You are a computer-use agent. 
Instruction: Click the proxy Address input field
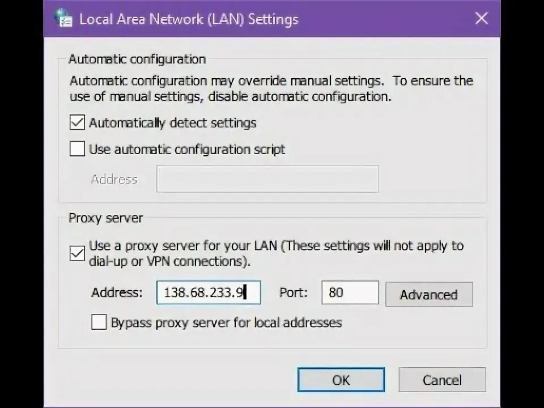click(x=209, y=292)
